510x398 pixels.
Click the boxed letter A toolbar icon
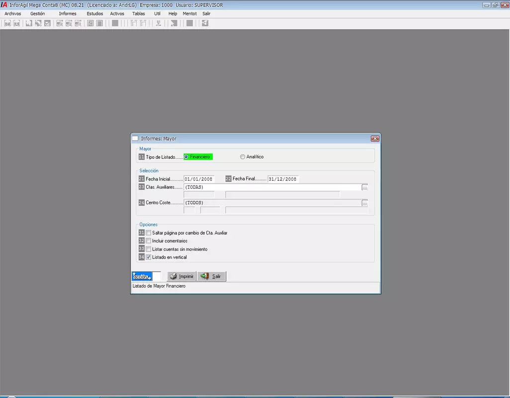(x=16, y=23)
